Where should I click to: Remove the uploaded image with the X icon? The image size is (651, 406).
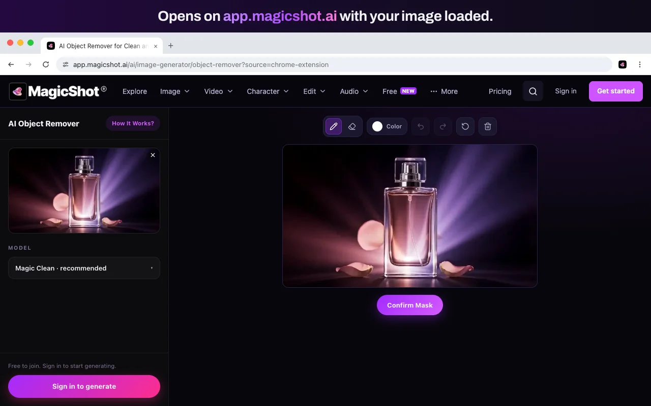point(153,155)
